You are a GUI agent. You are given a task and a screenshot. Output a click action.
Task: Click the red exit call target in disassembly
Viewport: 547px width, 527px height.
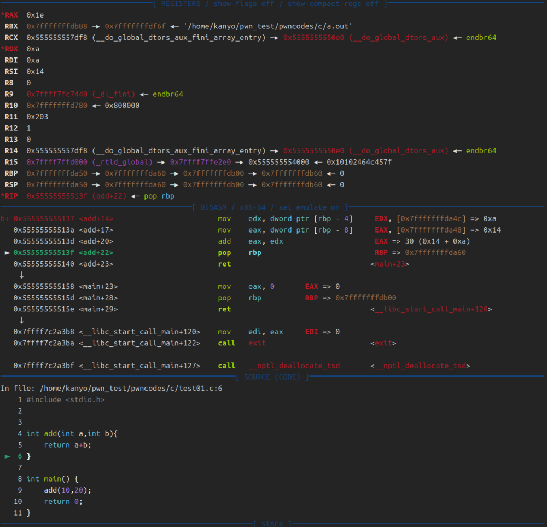pos(257,343)
